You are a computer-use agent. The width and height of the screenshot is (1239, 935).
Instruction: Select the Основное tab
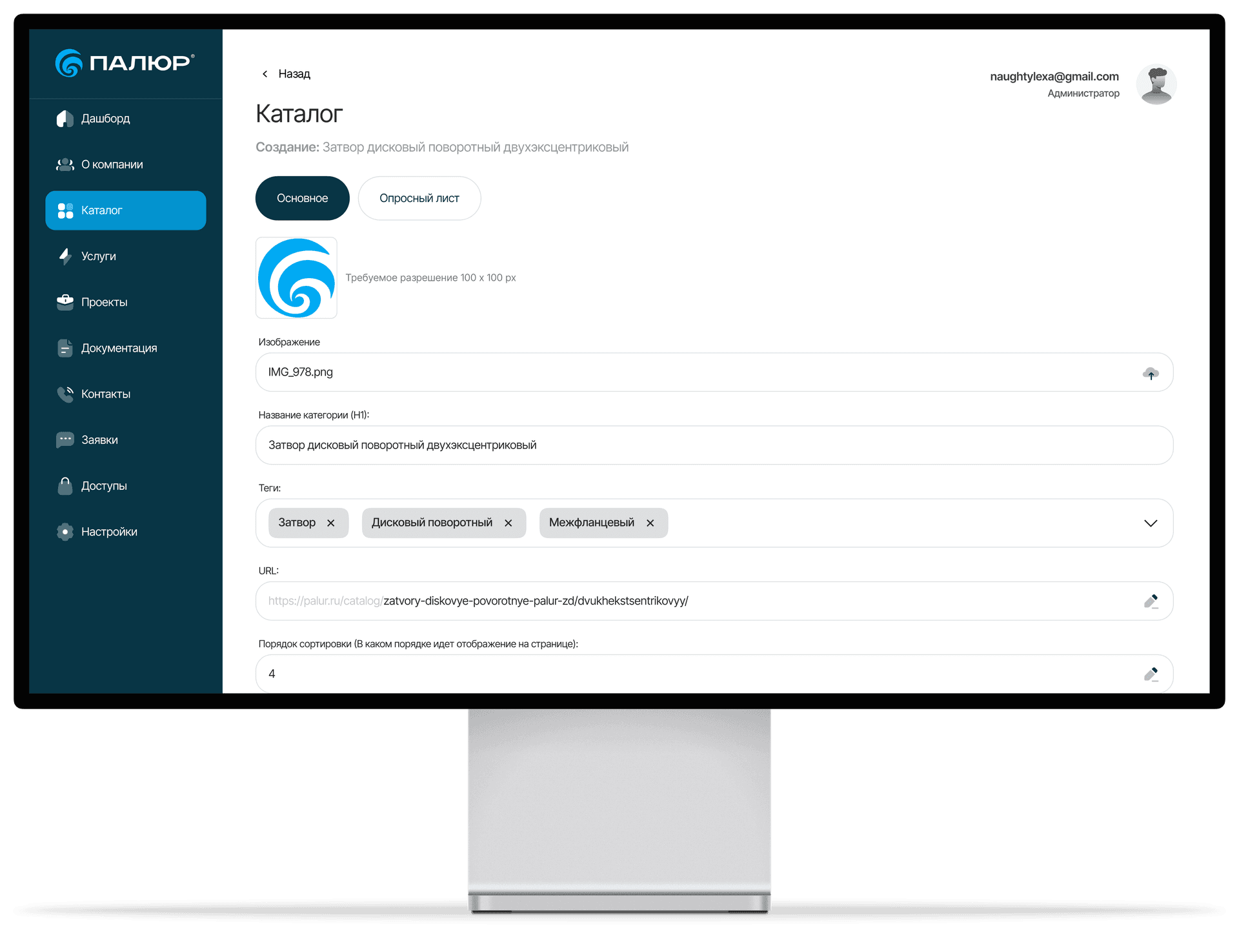(x=302, y=199)
